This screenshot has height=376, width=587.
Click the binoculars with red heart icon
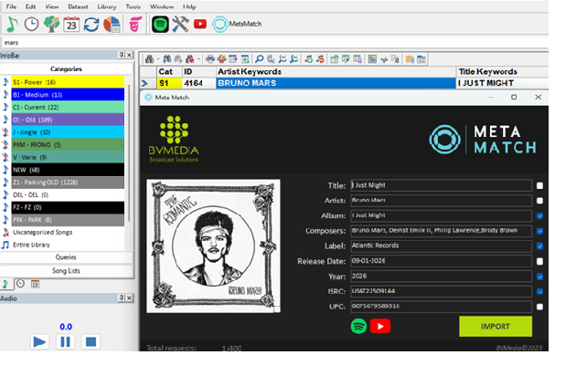pos(190,59)
